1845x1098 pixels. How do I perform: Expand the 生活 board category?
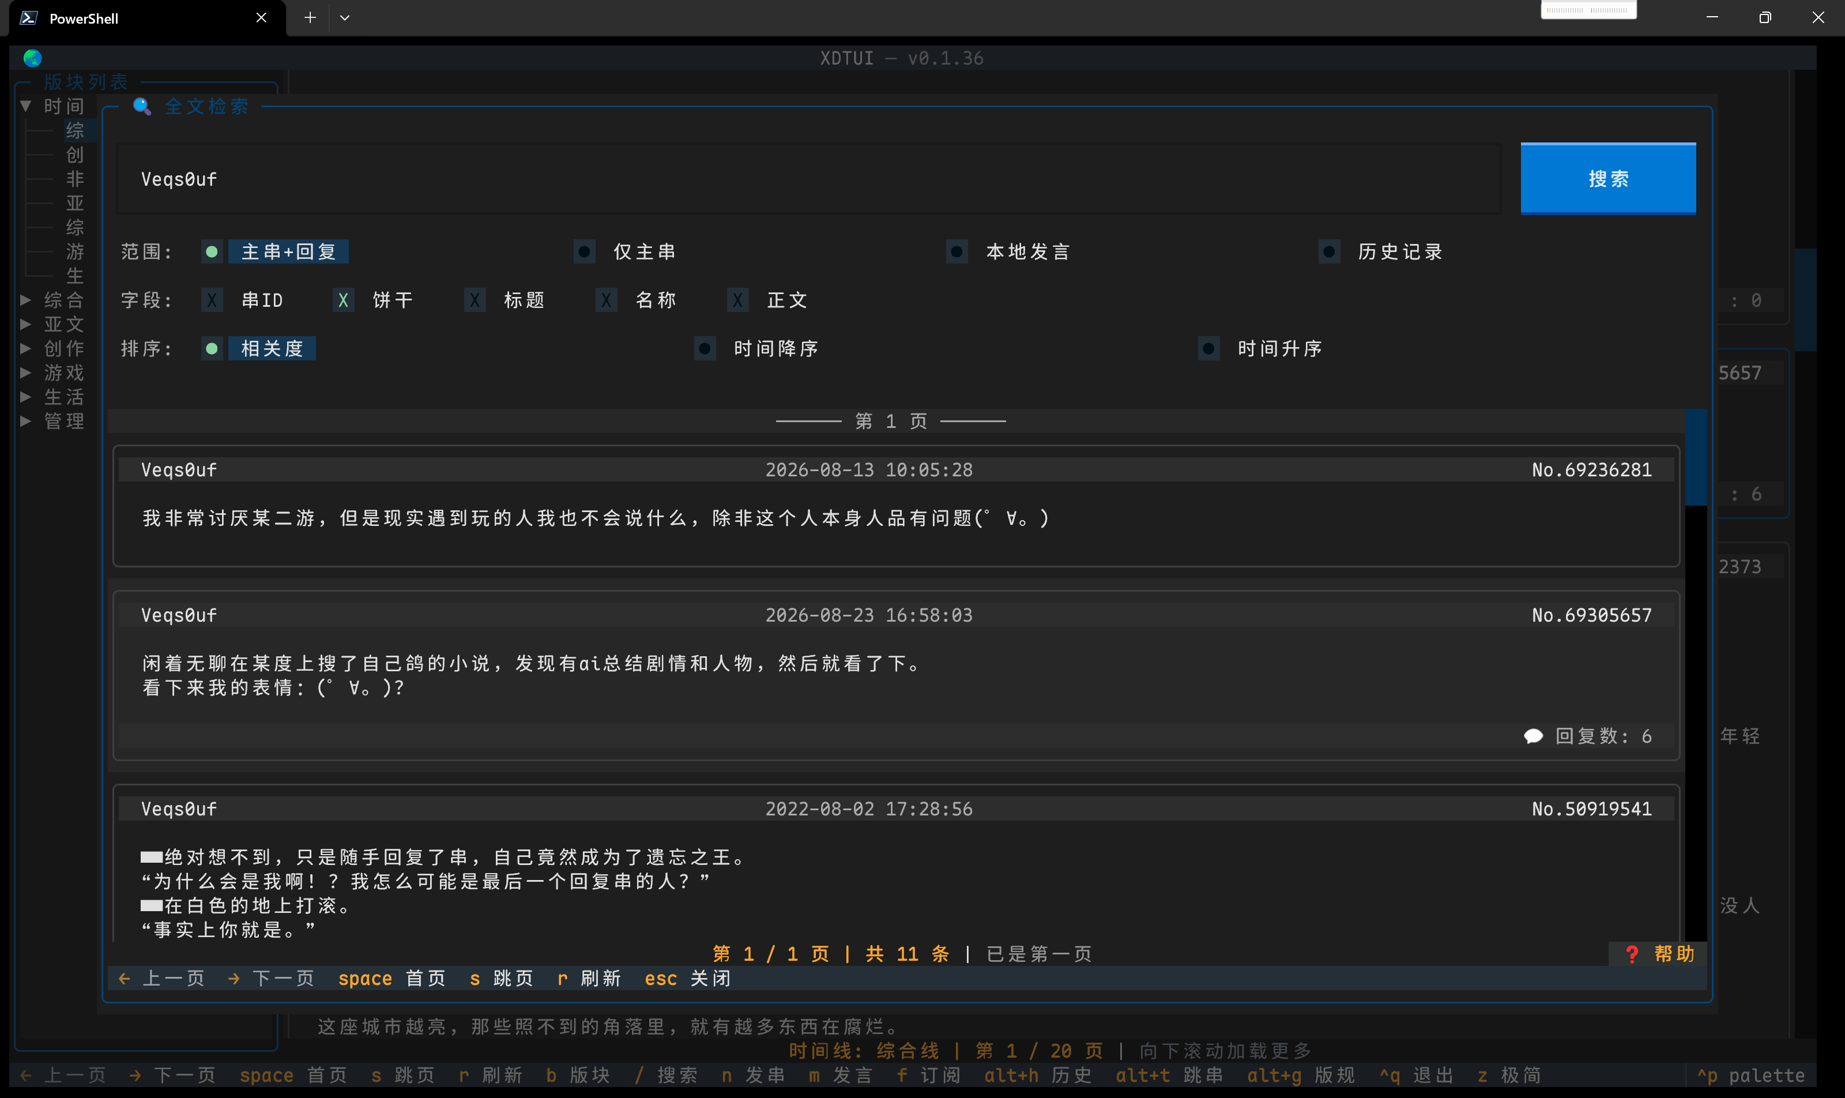pos(26,397)
